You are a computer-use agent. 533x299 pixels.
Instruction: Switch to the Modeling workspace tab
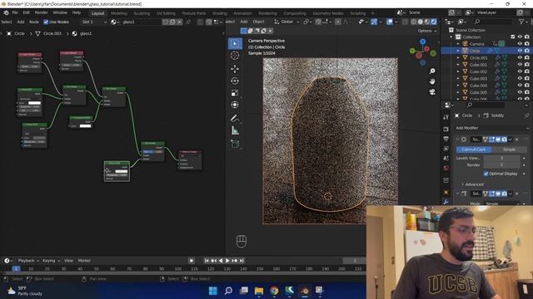pos(118,13)
